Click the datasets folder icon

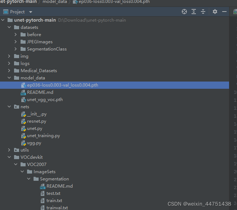[x=17, y=27]
